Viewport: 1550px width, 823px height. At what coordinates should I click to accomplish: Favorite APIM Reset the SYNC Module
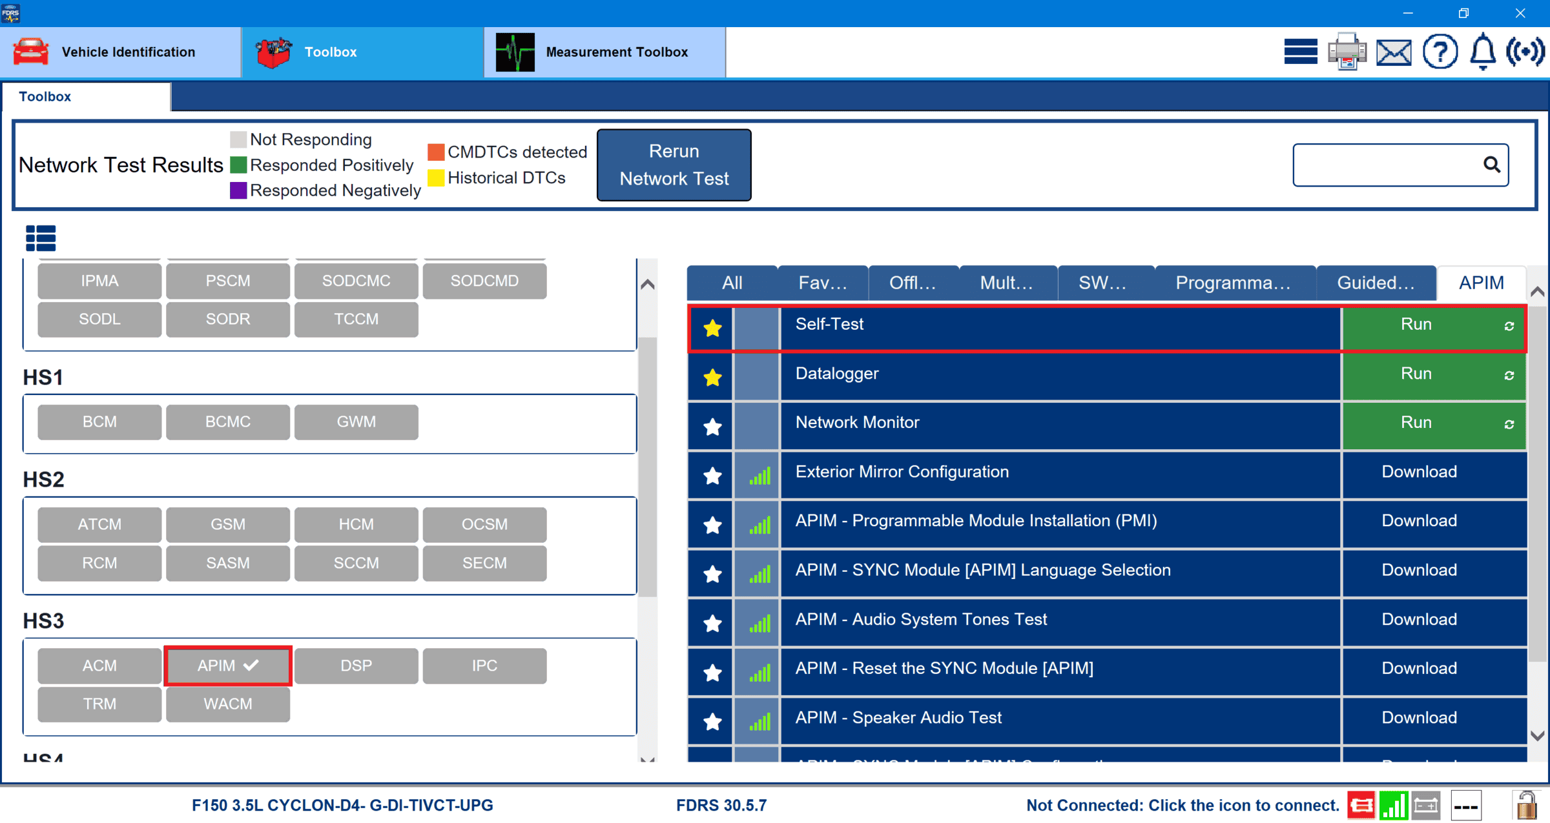(712, 672)
